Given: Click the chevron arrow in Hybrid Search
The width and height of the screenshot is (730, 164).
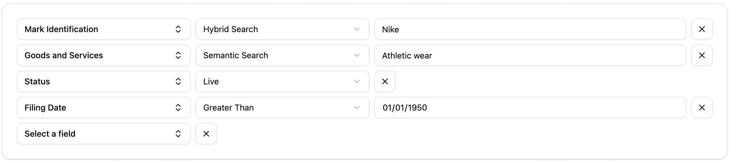Looking at the screenshot, I should point(357,29).
